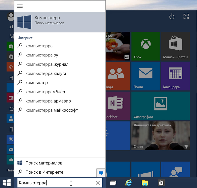Open the Почта tile

(x=146, y=76)
